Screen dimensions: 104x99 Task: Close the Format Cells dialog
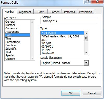tap(97, 2)
